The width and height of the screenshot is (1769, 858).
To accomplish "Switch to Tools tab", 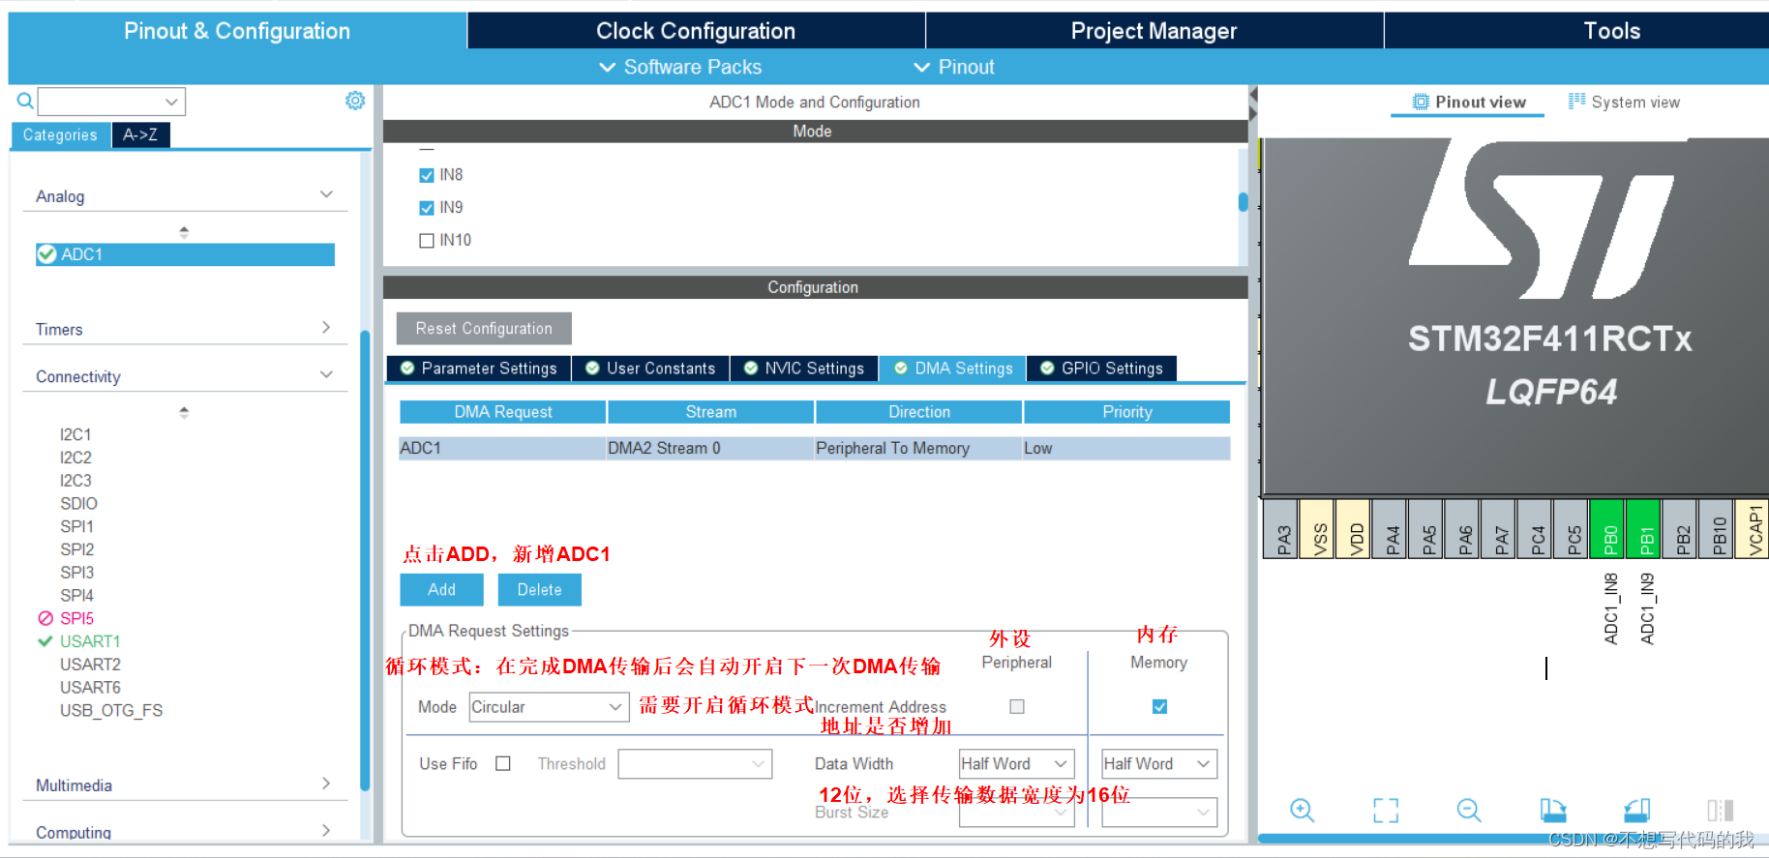I will [1611, 31].
